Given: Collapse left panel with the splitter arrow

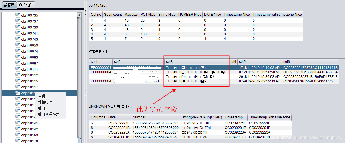Looking at the screenshot, I should click(x=85, y=11).
